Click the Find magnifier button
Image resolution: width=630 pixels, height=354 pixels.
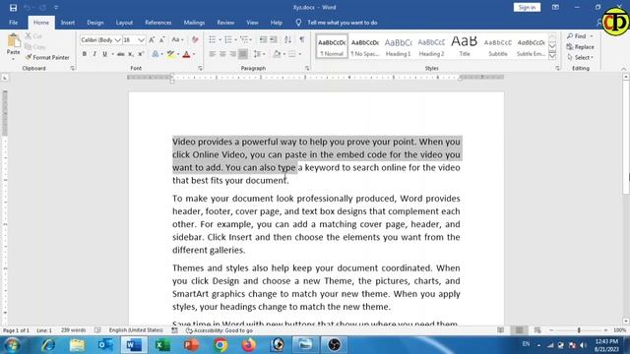(577, 36)
